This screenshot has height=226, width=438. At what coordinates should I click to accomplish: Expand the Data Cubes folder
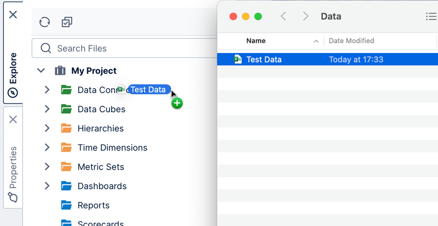pos(47,109)
